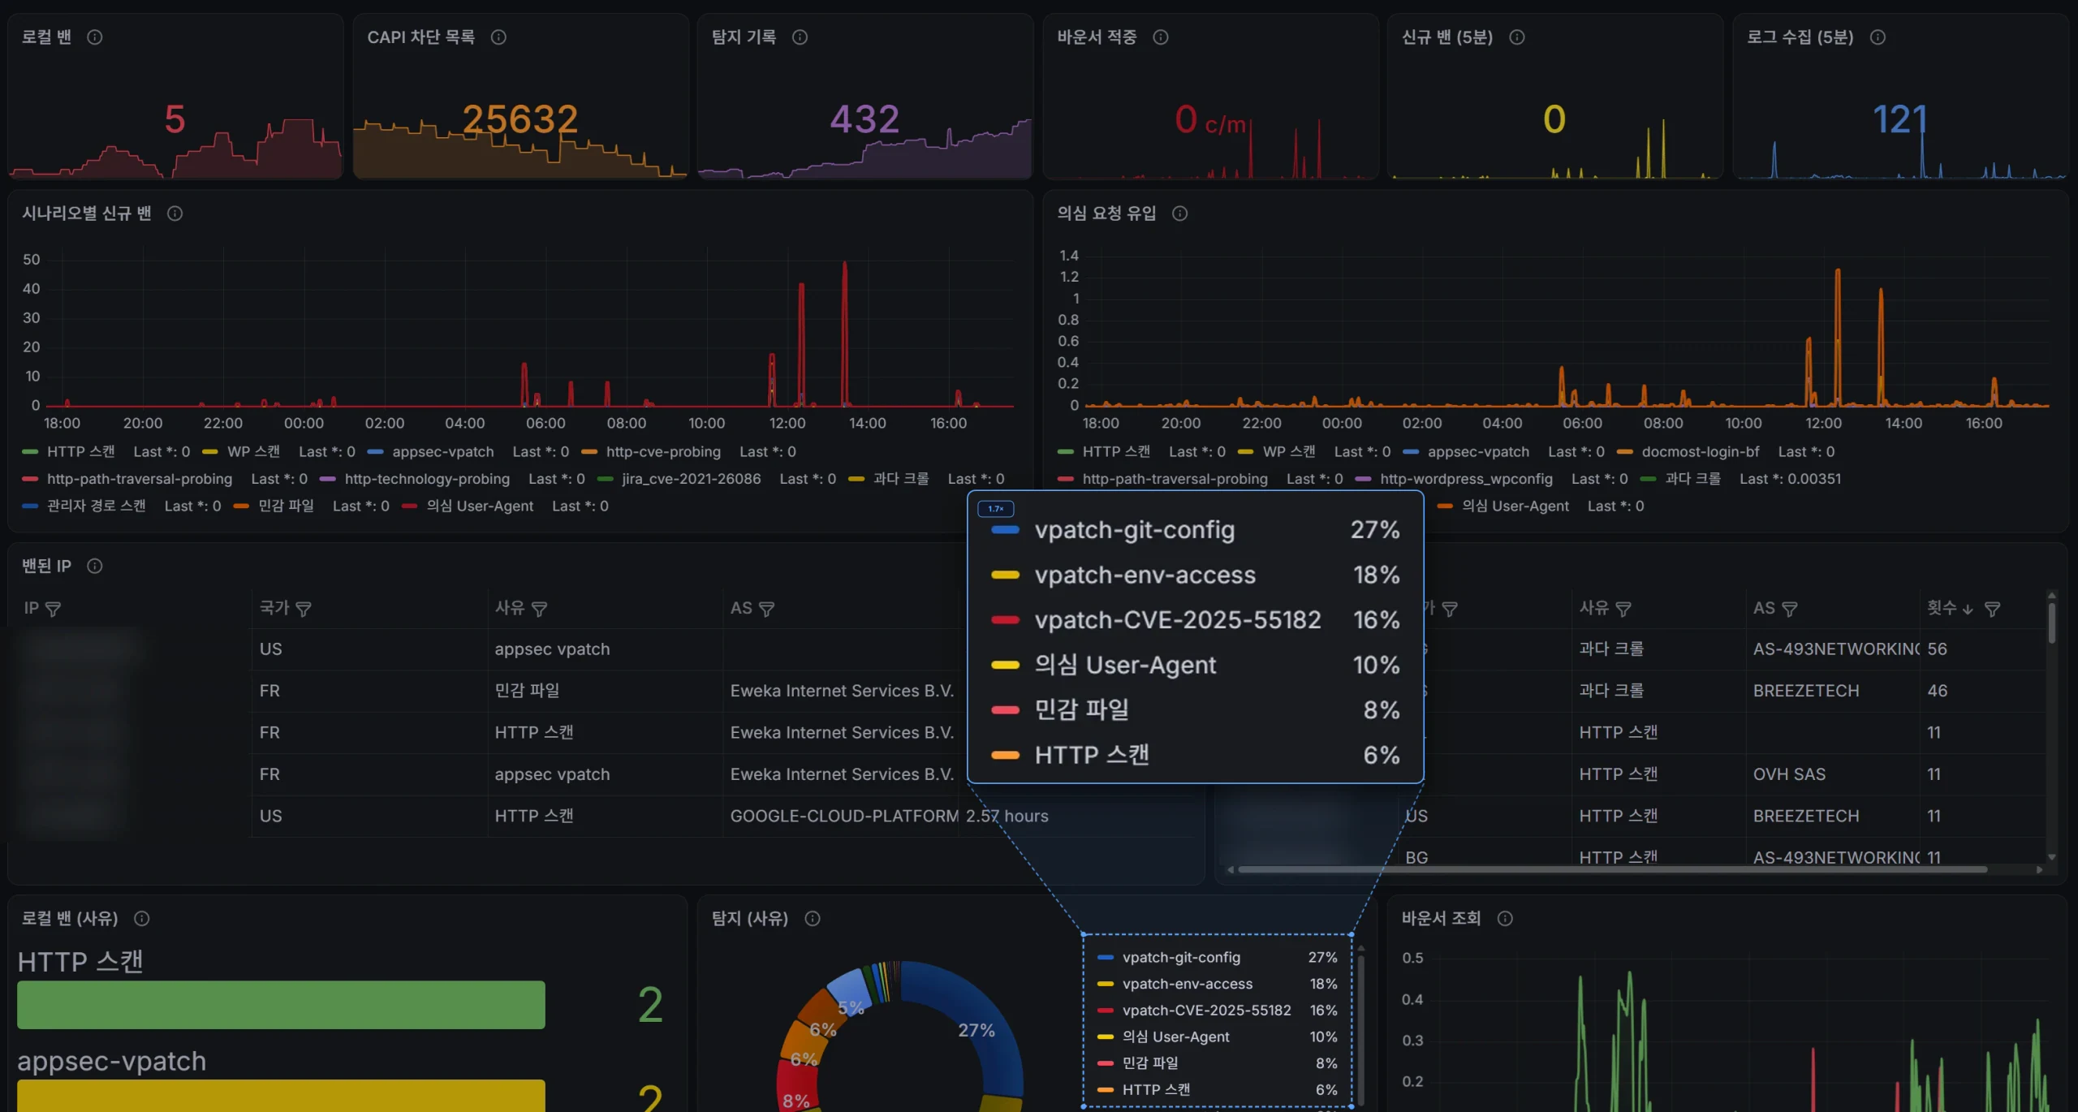Open 의심 요청 유입 panel title menu

point(1106,213)
